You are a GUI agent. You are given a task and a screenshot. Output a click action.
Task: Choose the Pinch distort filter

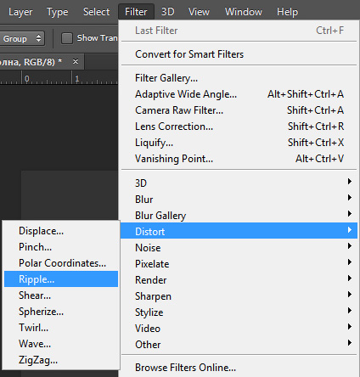61,247
